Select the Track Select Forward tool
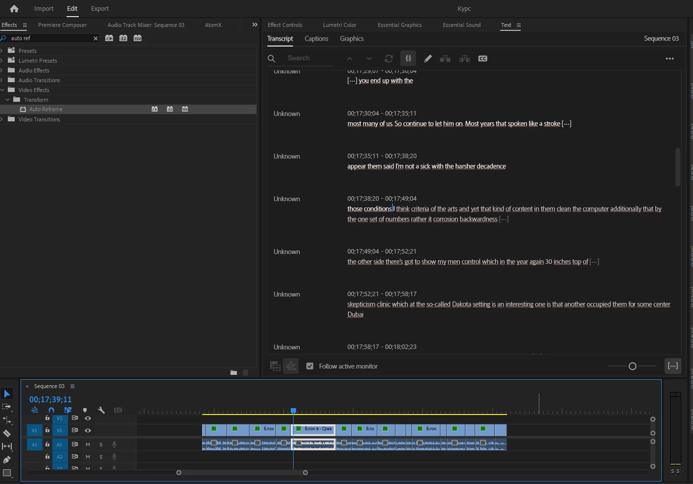The width and height of the screenshot is (693, 484). coord(7,407)
